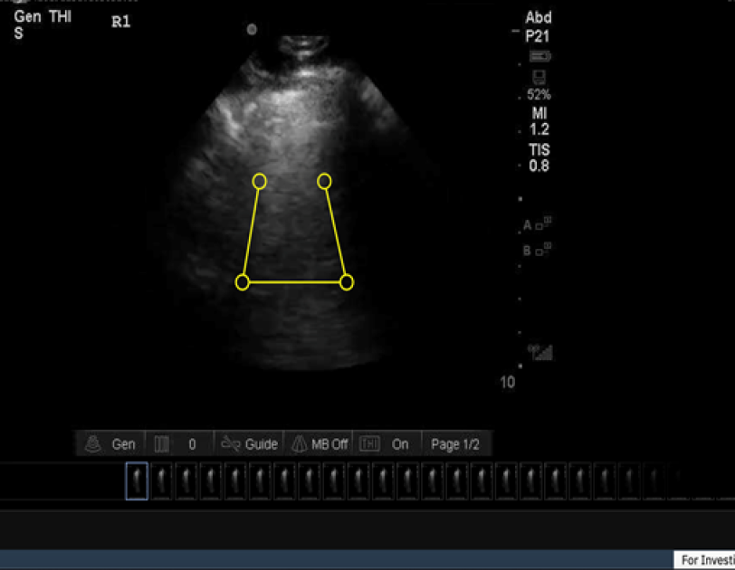735x570 pixels.
Task: Click the Gen THI mode text
Action: (x=43, y=17)
